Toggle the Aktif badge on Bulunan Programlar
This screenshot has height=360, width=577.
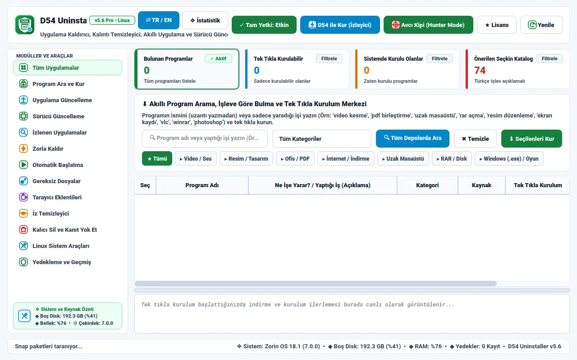click(x=218, y=58)
